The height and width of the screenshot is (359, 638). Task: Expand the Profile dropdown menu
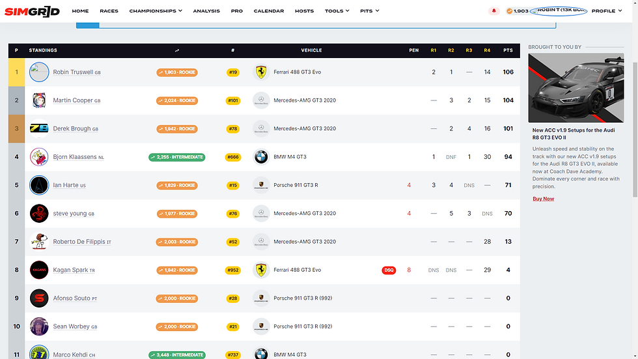click(x=607, y=11)
